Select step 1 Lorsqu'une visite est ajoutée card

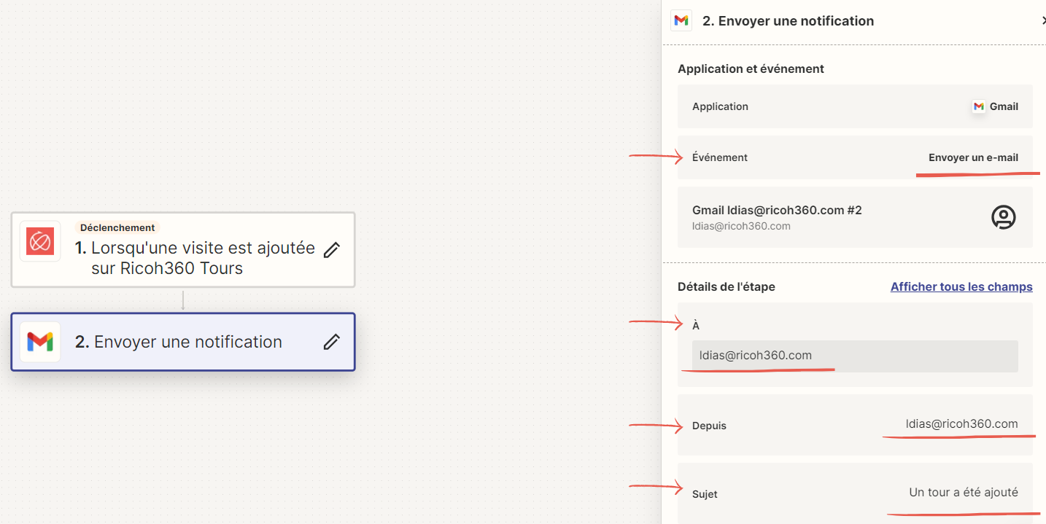tap(183, 250)
